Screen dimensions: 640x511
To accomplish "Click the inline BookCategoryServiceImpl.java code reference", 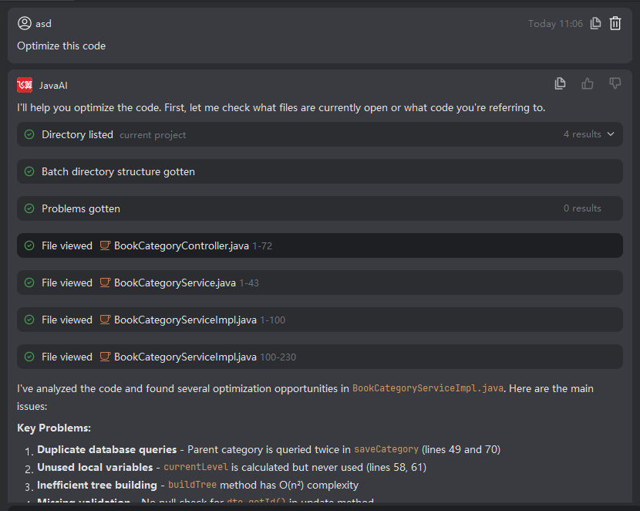I will click(428, 389).
